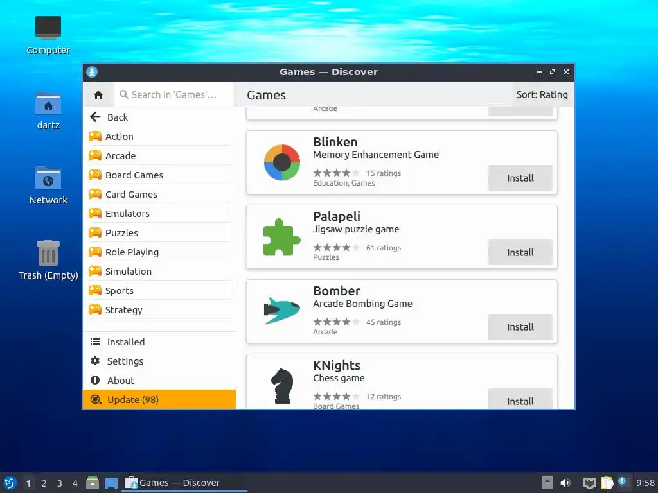This screenshot has height=493, width=658.
Task: Maximize the Discover window
Action: (552, 72)
